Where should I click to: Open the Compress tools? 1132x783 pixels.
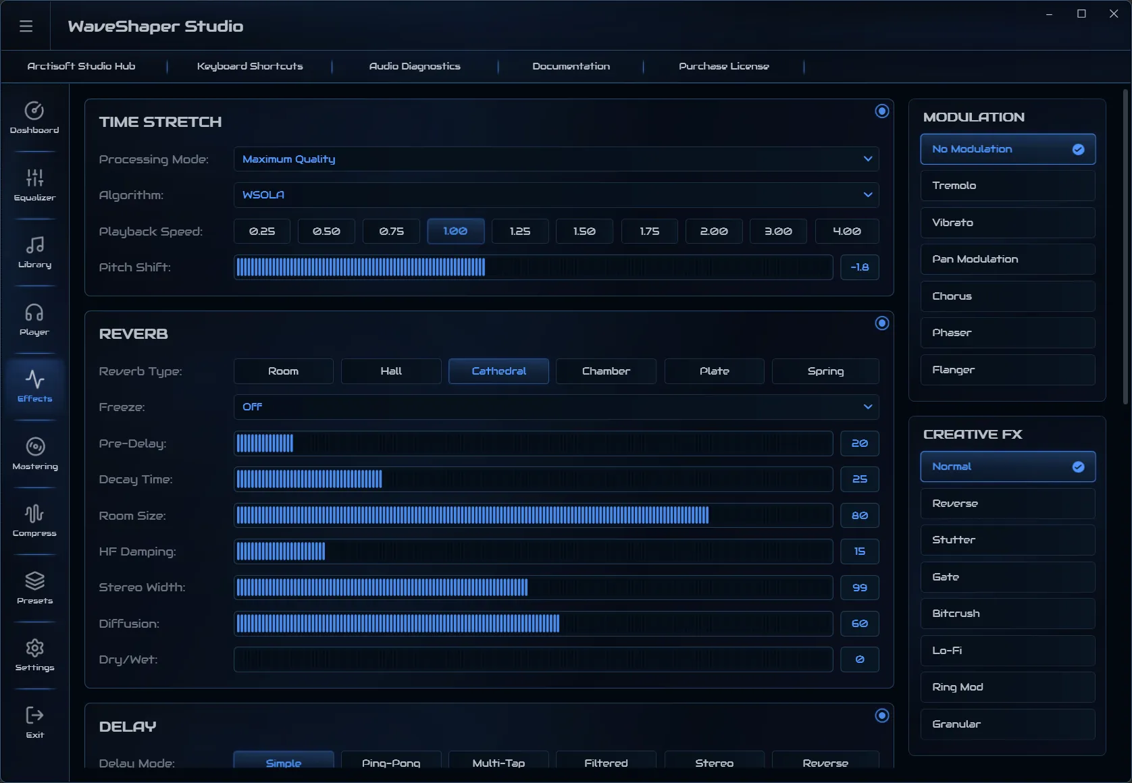tap(34, 520)
